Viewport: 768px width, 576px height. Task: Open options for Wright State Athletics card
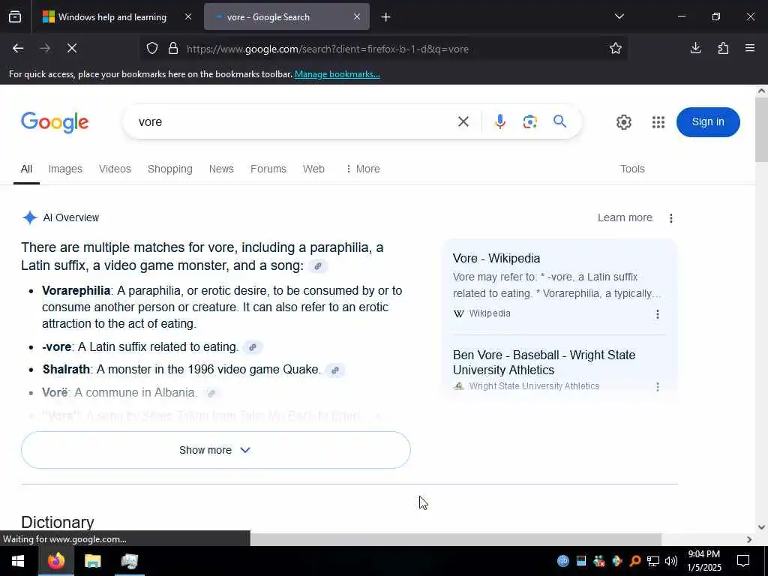point(657,387)
